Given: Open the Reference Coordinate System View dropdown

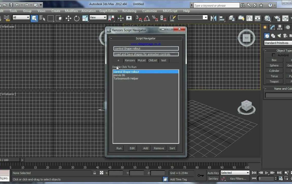Looking at the screenshot, I should click(x=98, y=17).
